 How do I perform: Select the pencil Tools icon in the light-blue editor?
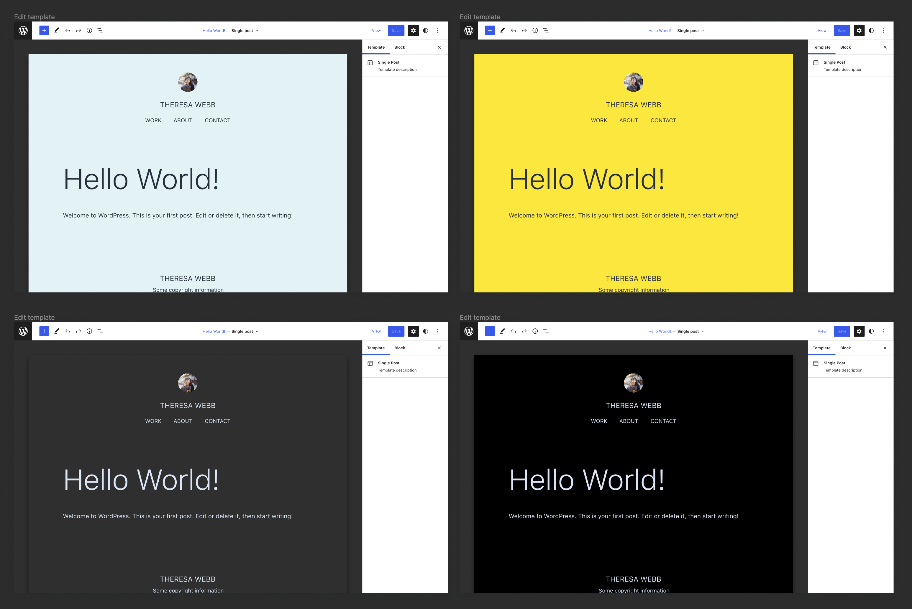pos(57,30)
